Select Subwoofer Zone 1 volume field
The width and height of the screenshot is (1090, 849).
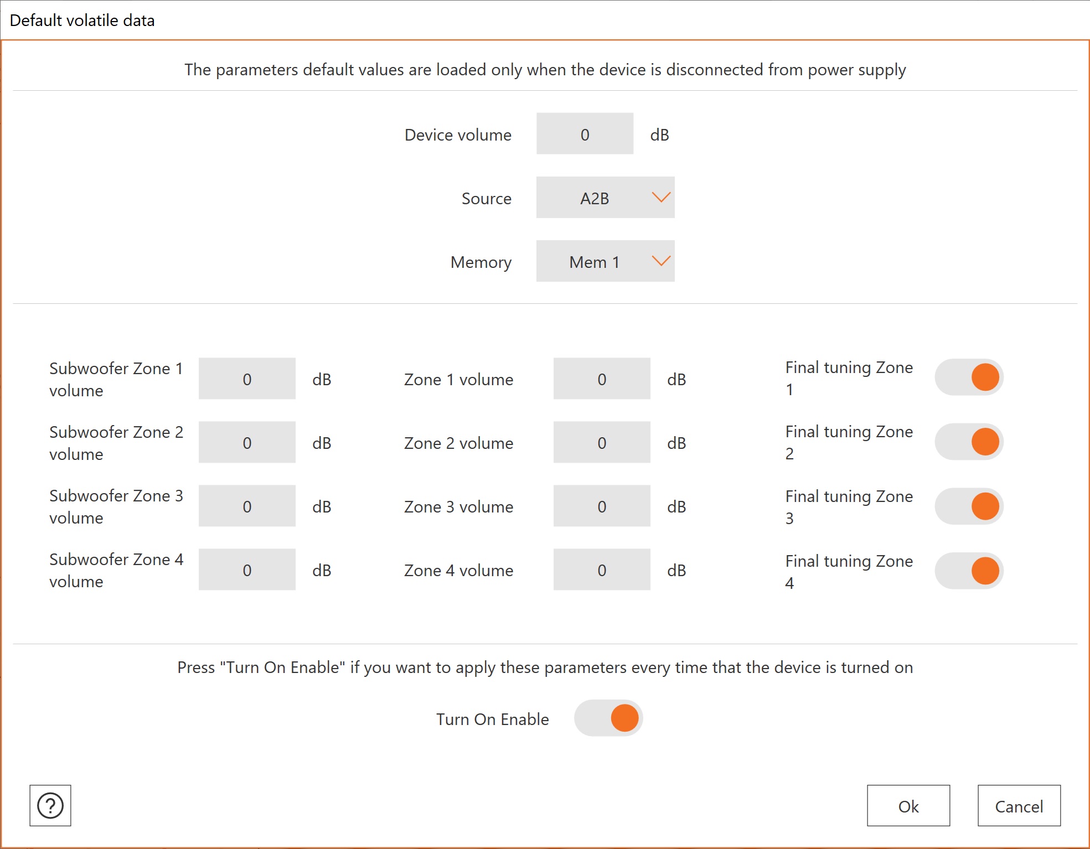click(247, 379)
